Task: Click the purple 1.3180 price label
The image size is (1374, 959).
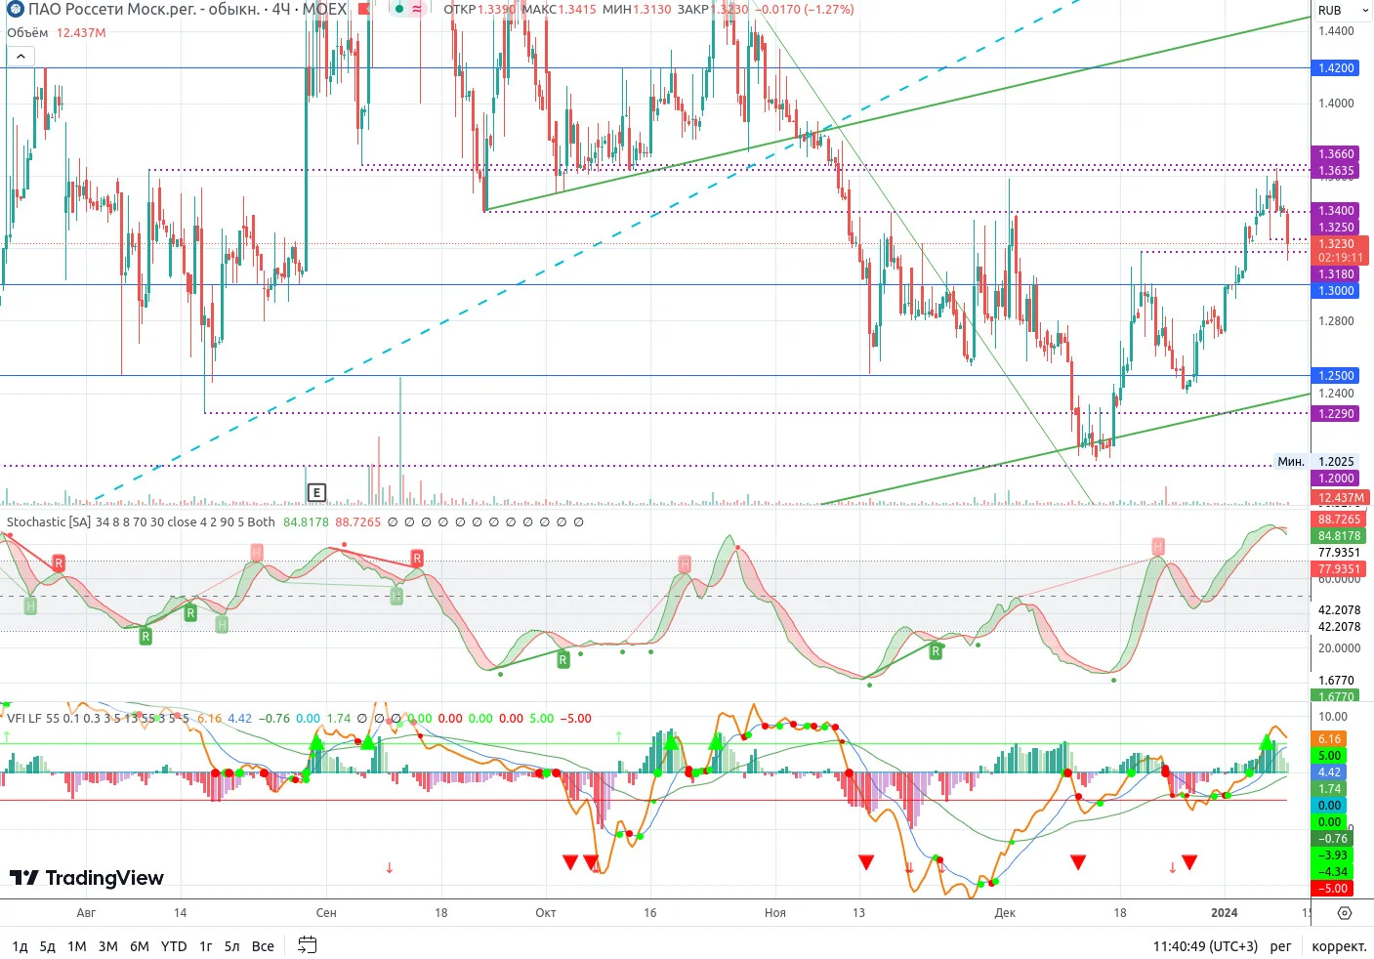Action: pyautogui.click(x=1336, y=274)
